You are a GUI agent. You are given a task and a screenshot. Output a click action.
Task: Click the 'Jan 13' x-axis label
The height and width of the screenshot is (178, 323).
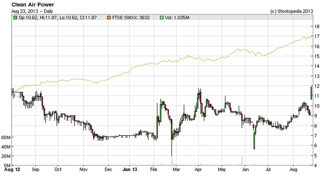point(129,169)
